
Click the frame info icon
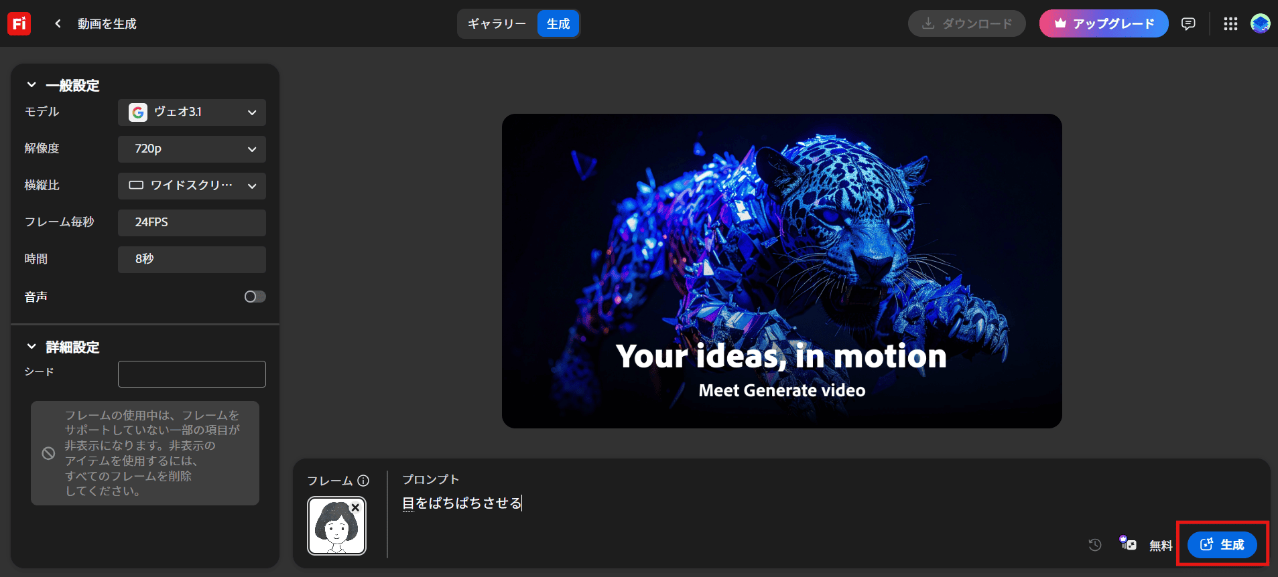point(363,481)
